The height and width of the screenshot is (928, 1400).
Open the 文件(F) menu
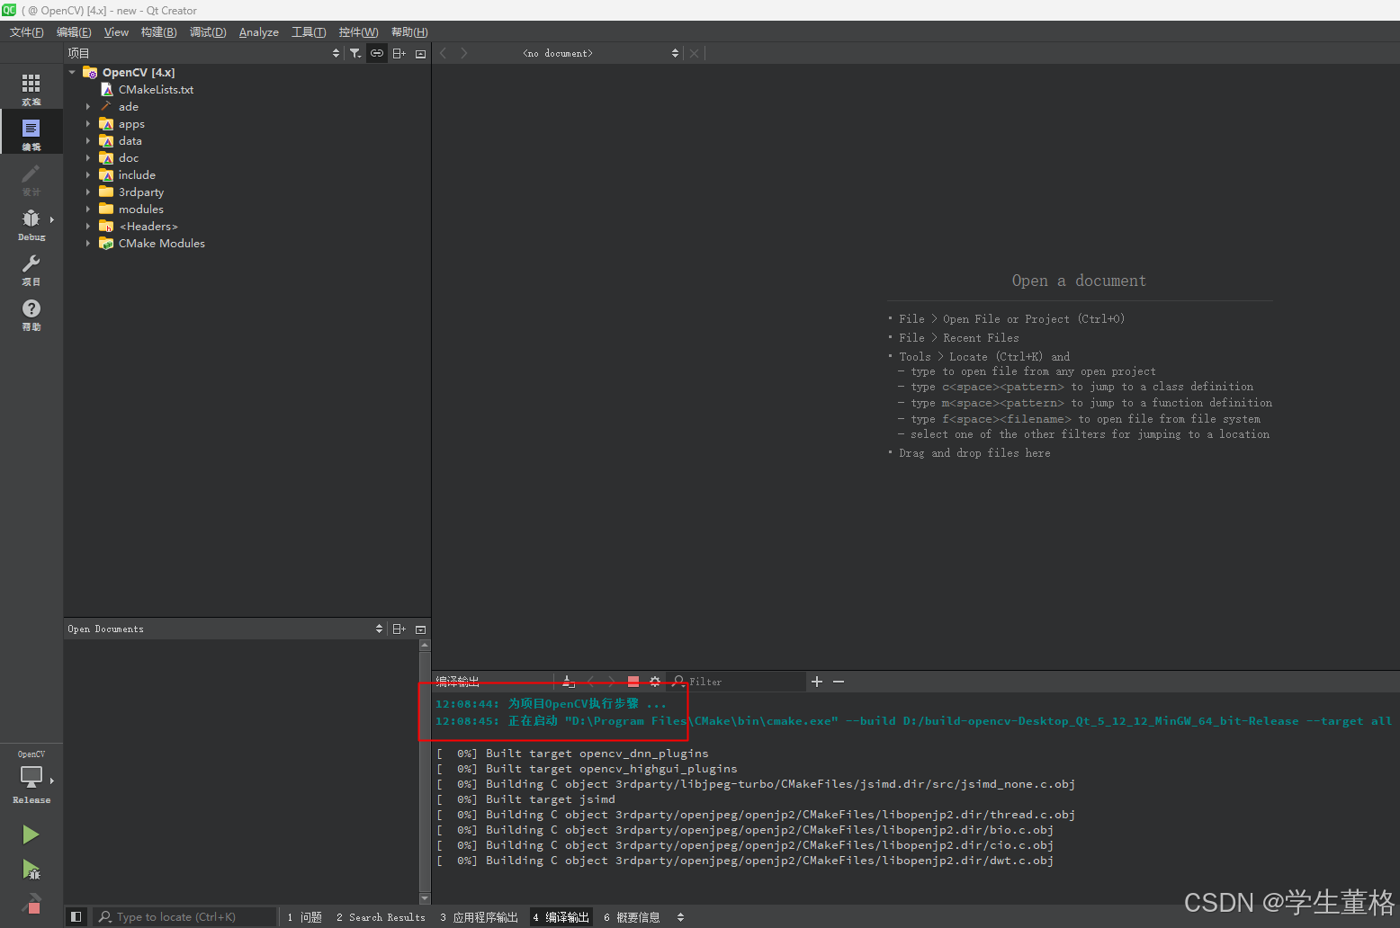point(27,32)
